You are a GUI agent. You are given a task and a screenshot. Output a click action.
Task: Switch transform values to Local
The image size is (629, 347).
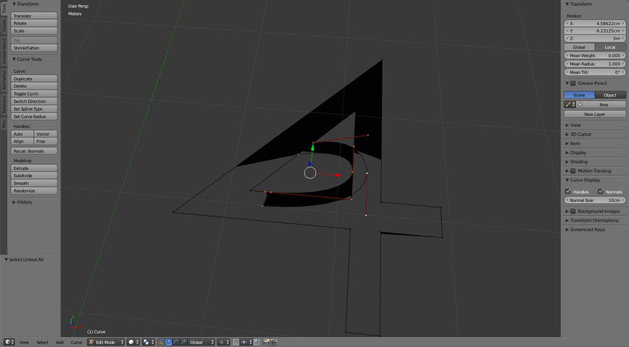[610, 47]
